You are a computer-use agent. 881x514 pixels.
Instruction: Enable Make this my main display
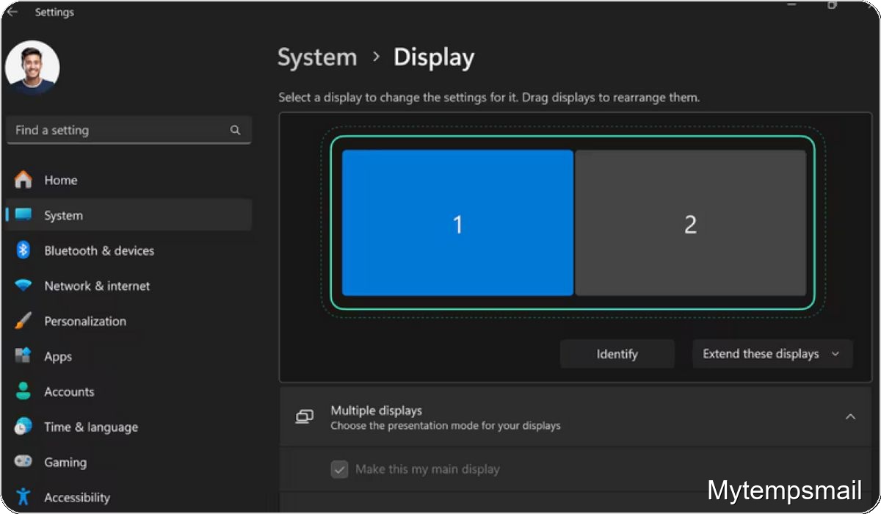[340, 469]
